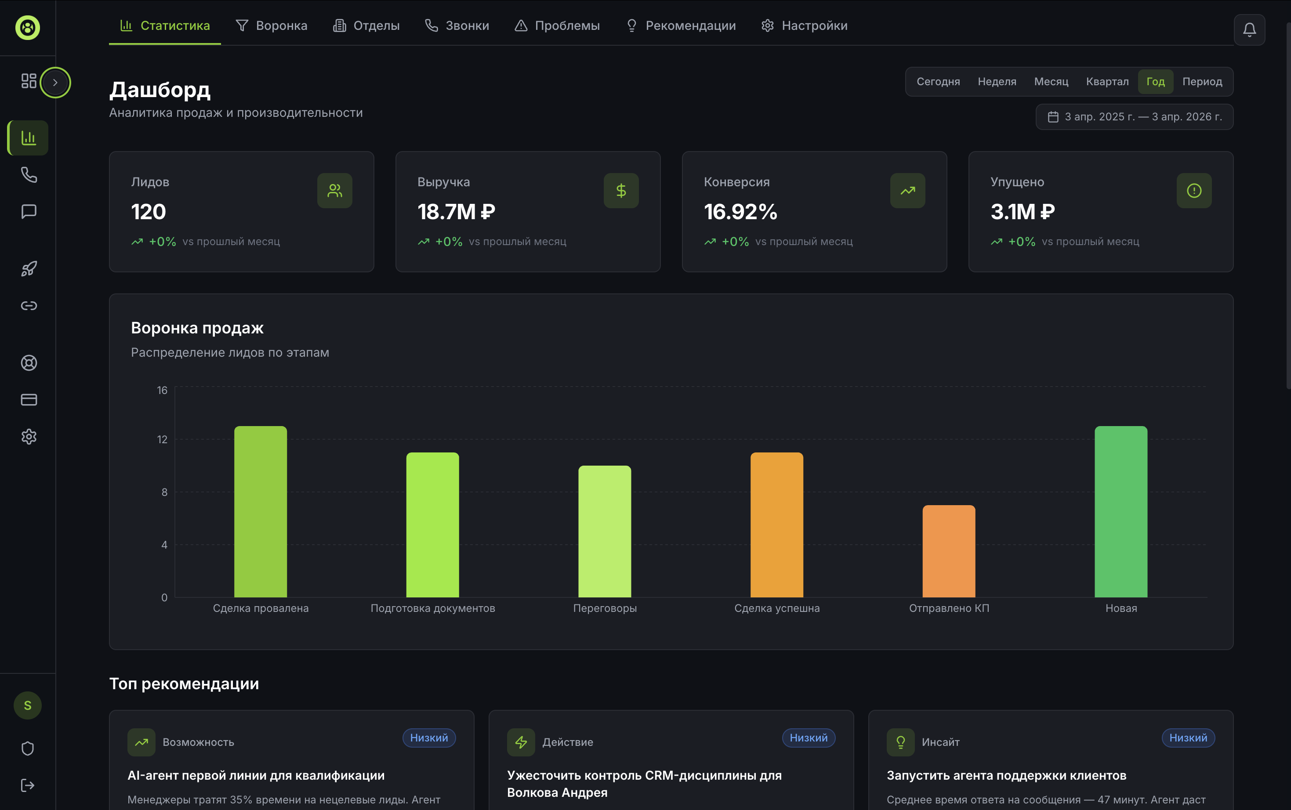Click the notification bell icon
The image size is (1291, 810).
coord(1249,29)
